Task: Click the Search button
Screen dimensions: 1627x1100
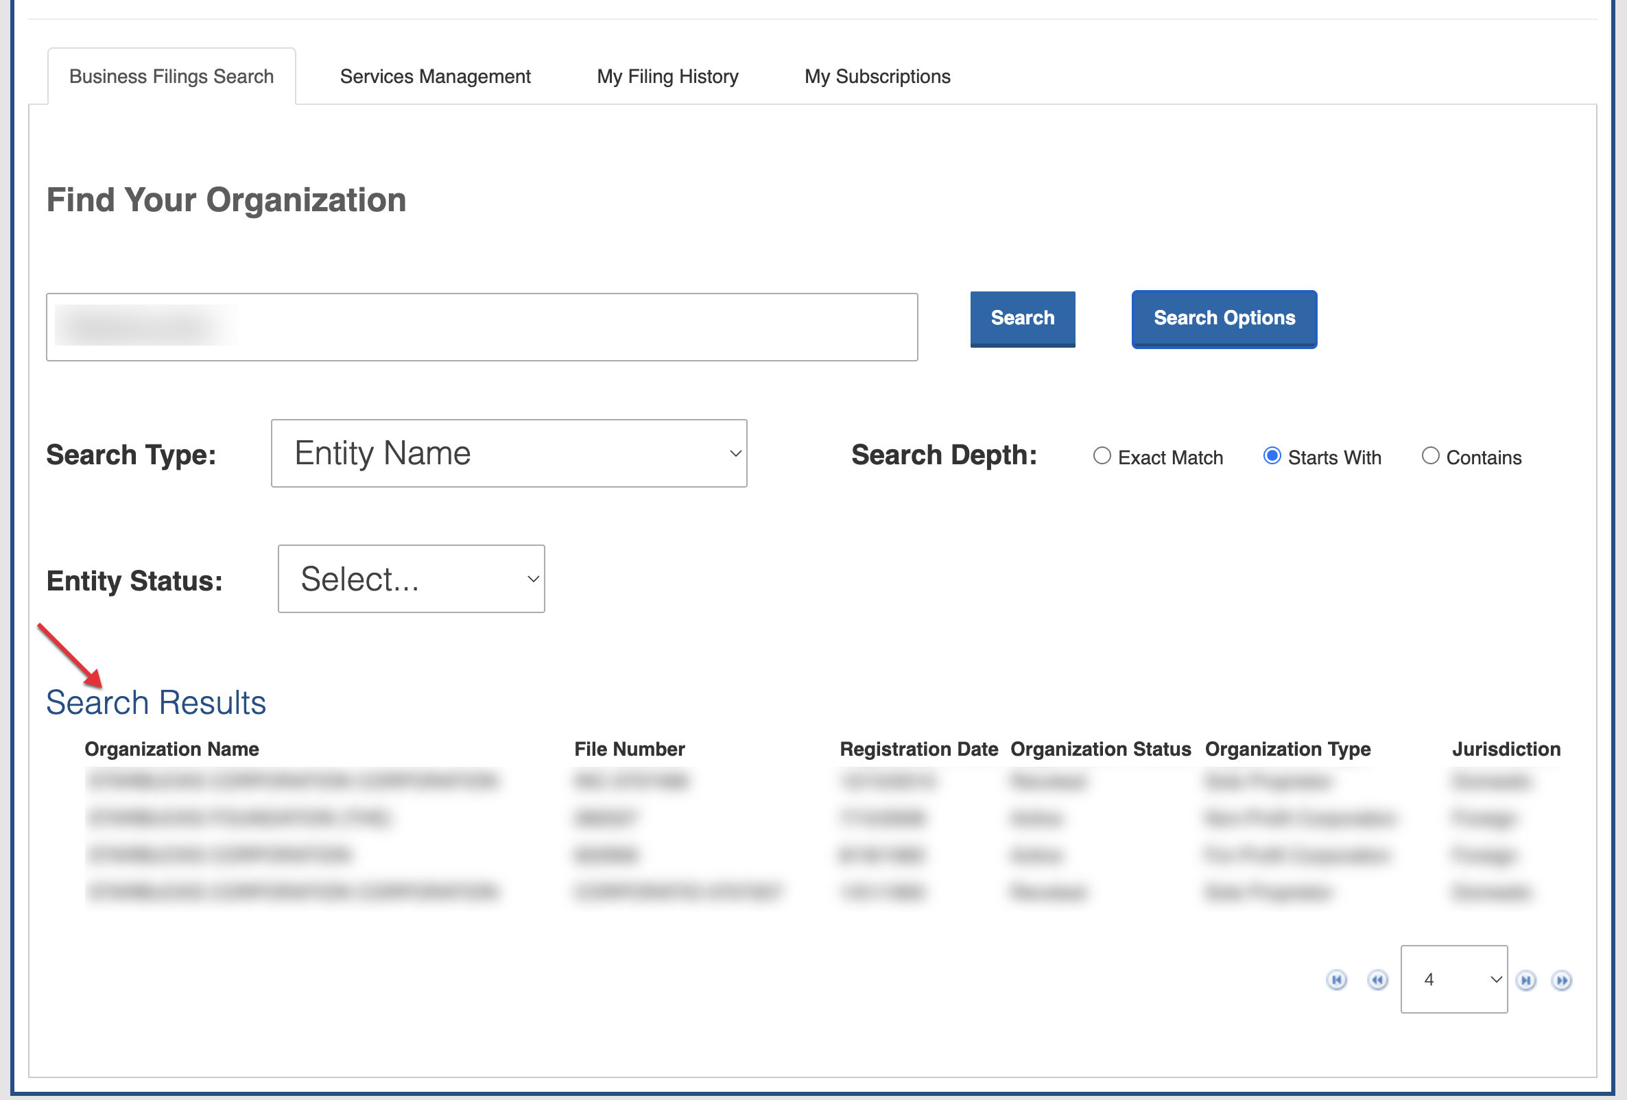Action: tap(1022, 318)
